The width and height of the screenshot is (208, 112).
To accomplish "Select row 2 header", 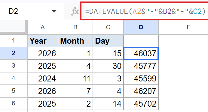I will pos(14,53).
